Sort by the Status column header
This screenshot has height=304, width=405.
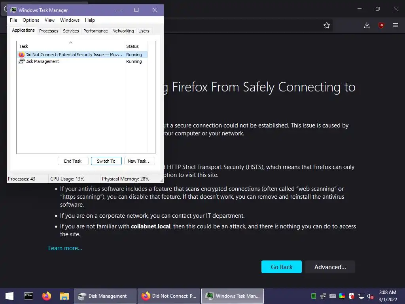(136, 46)
